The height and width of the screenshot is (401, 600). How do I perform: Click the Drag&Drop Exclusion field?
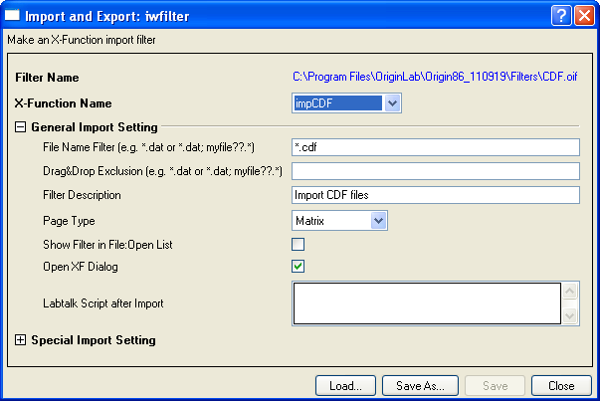tap(435, 171)
